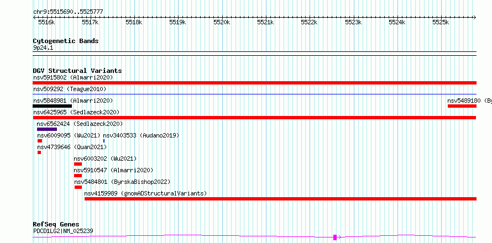Click the nsv509292 (Teague2010) label
The image size is (492, 243).
pyautogui.click(x=70, y=89)
